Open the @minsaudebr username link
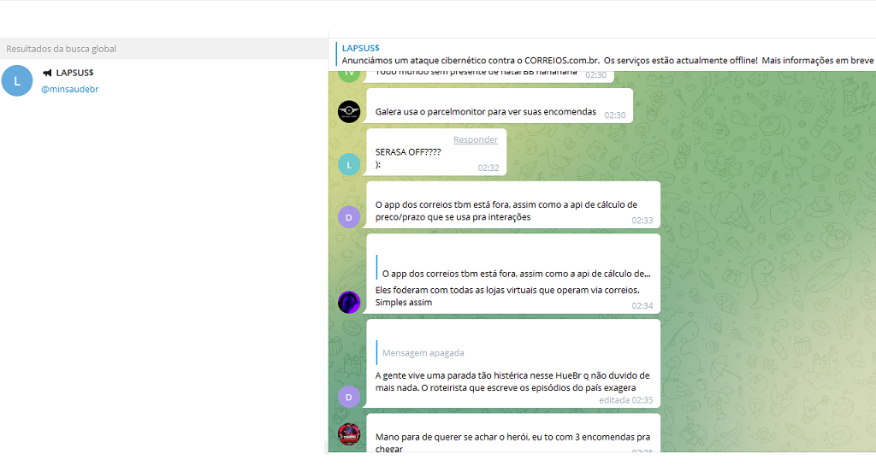This screenshot has height=466, width=876. (x=70, y=89)
